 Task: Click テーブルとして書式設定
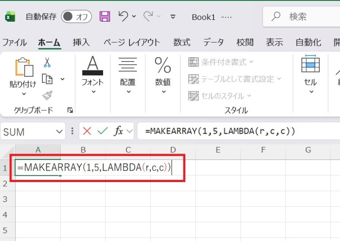point(235,79)
